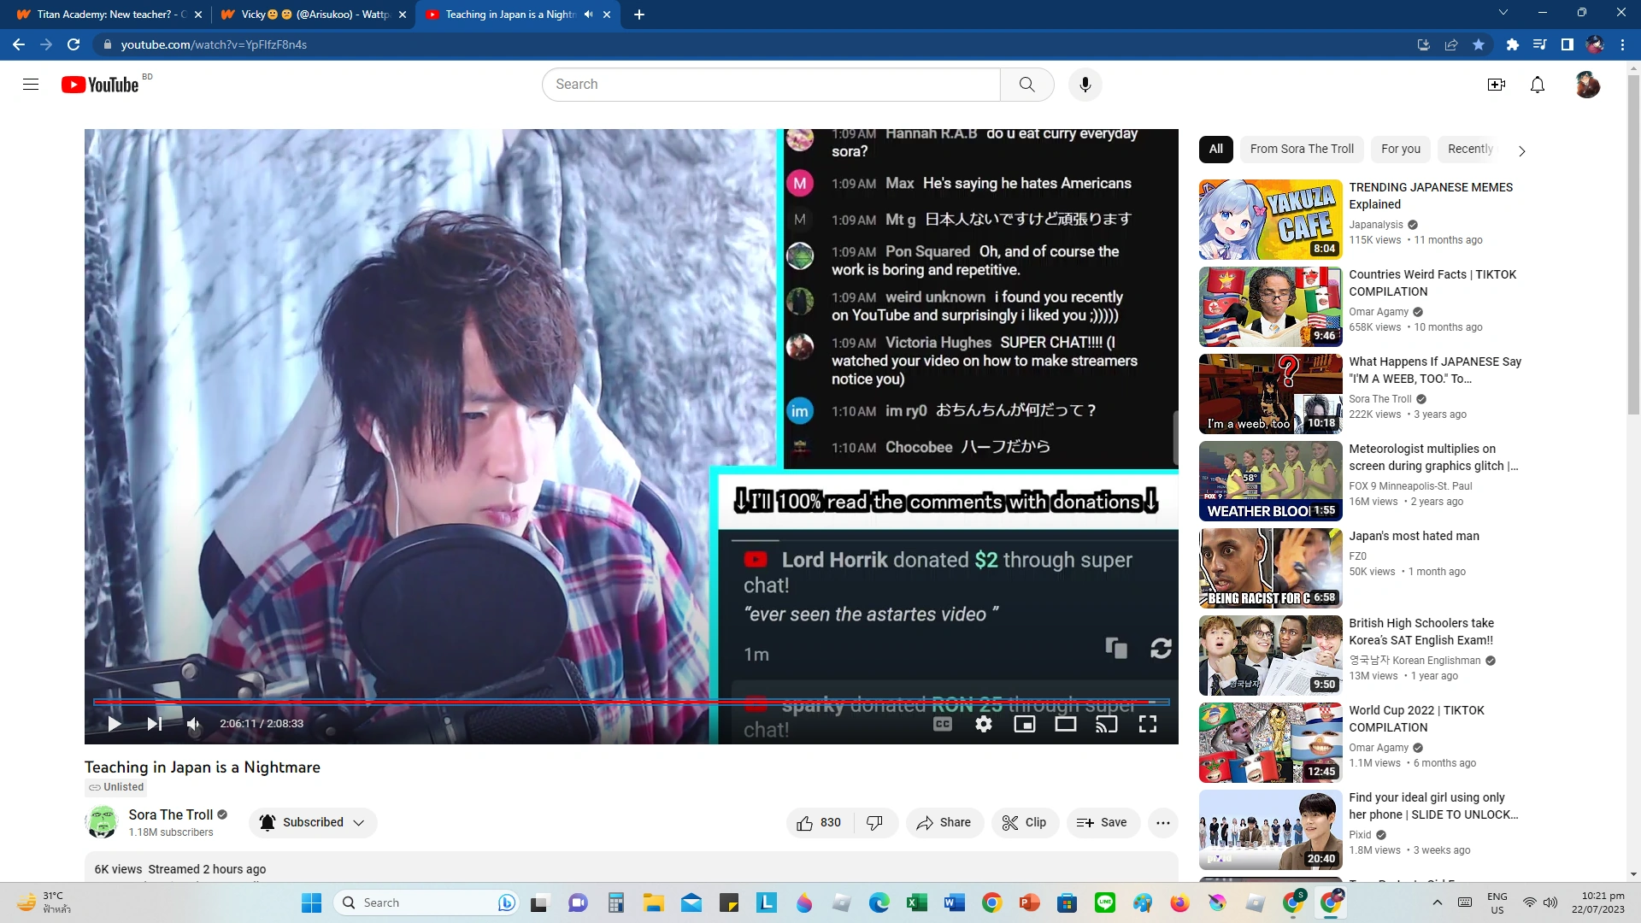This screenshot has width=1641, height=923.
Task: Switch to the Wattpad browser tab
Action: point(309,15)
